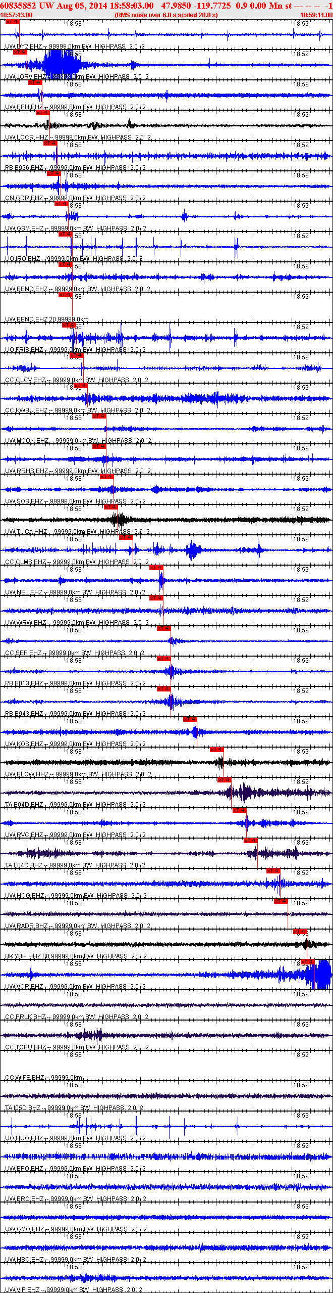Select the red pick marker on the UW.VCR trace
The height and width of the screenshot is (1293, 333).
point(307,962)
